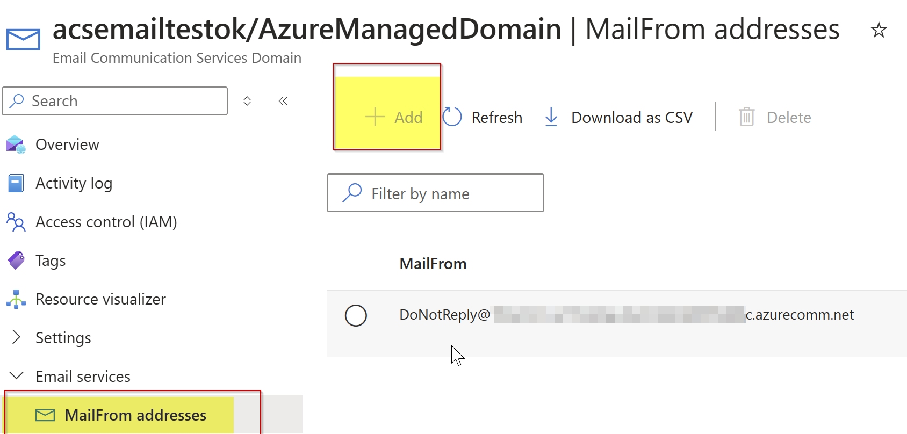Viewport: 907px width, 434px height.
Task: Click the Tags icon in the sidebar
Action: click(x=15, y=260)
